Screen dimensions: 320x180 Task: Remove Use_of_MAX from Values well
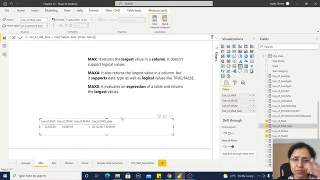coord(253,95)
